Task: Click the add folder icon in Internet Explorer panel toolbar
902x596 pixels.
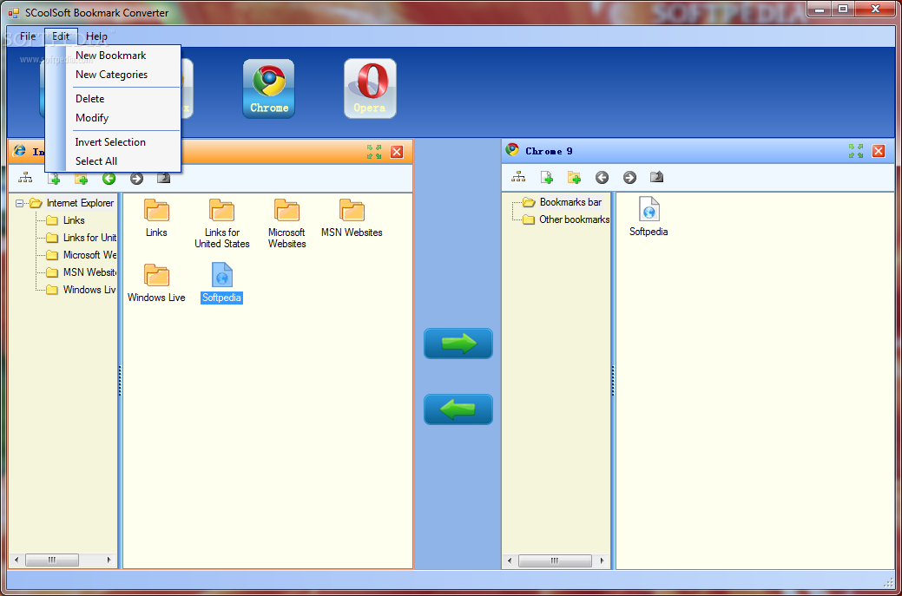Action: [81, 179]
